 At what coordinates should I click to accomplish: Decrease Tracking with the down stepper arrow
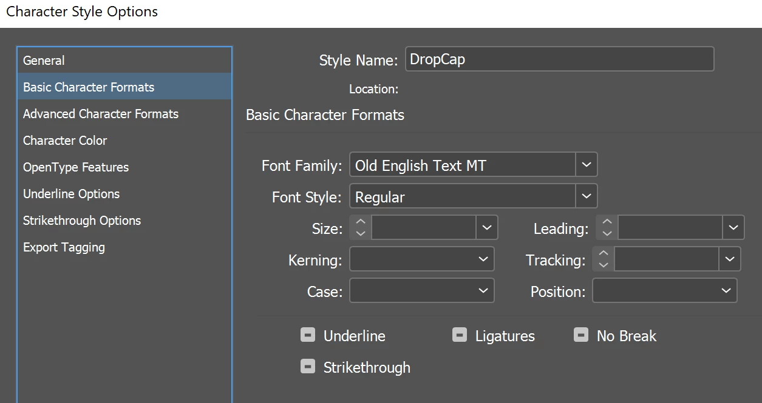point(604,265)
